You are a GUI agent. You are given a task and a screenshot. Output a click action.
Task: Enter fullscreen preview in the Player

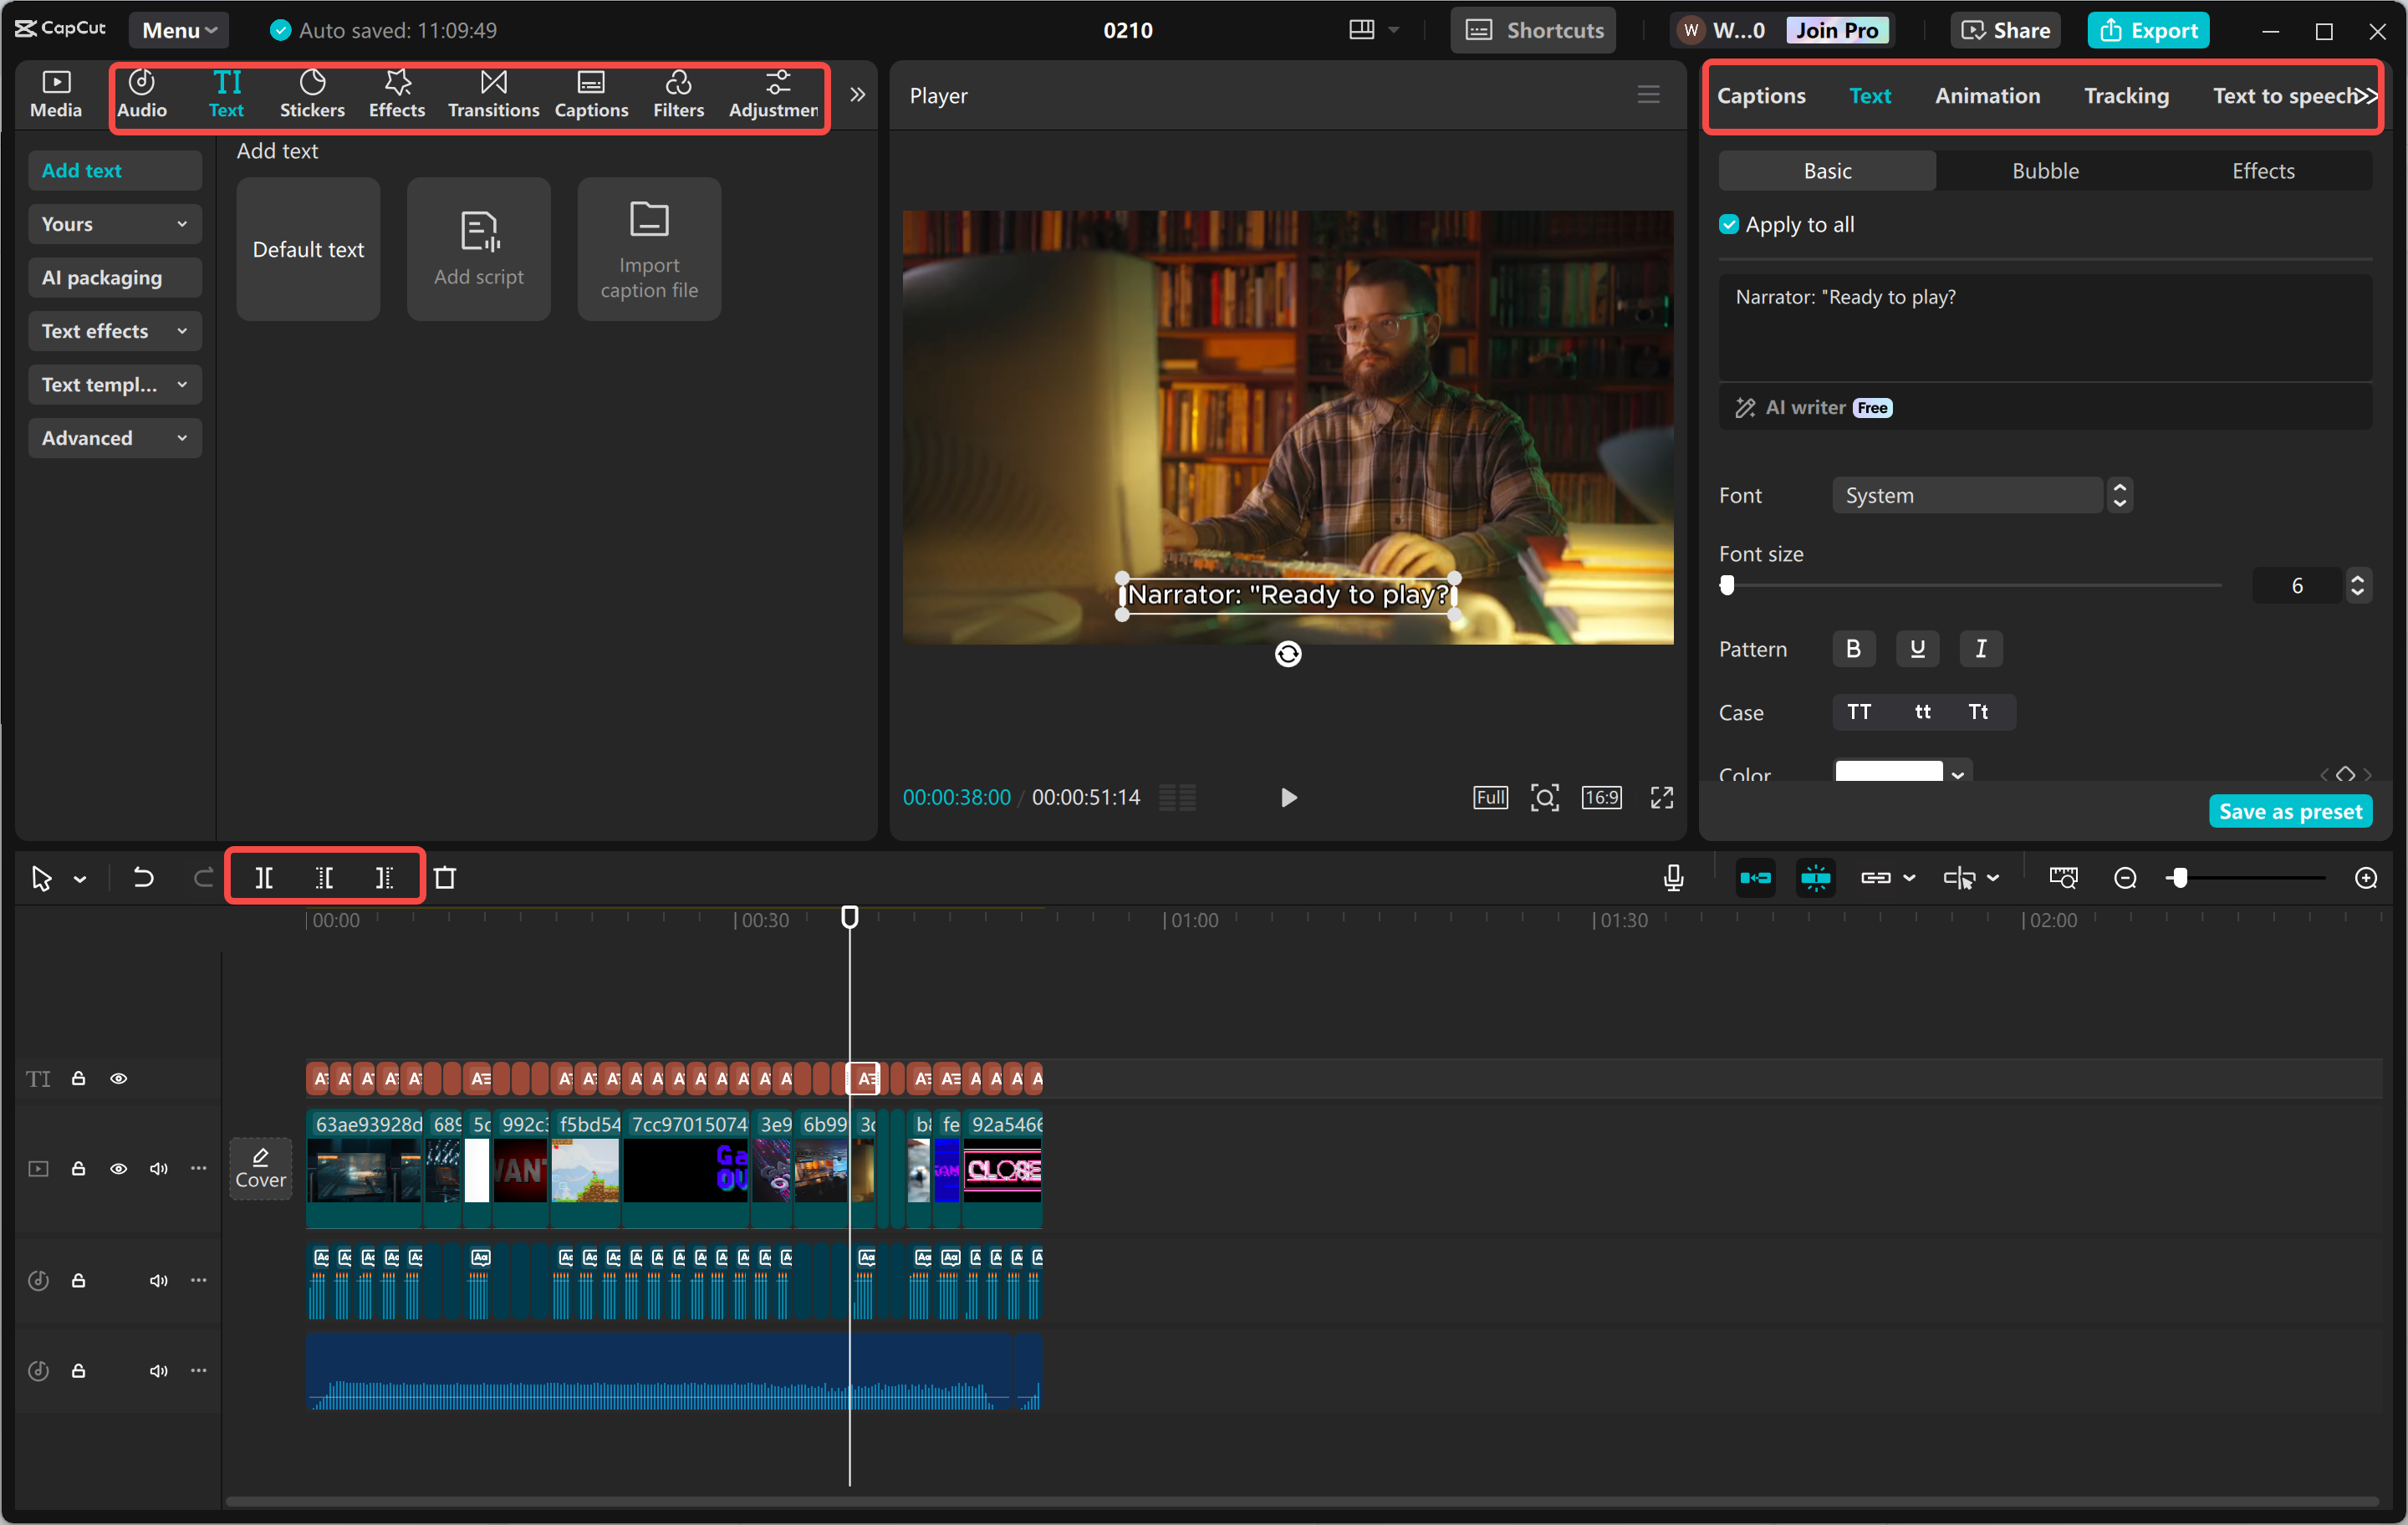[x=1661, y=797]
